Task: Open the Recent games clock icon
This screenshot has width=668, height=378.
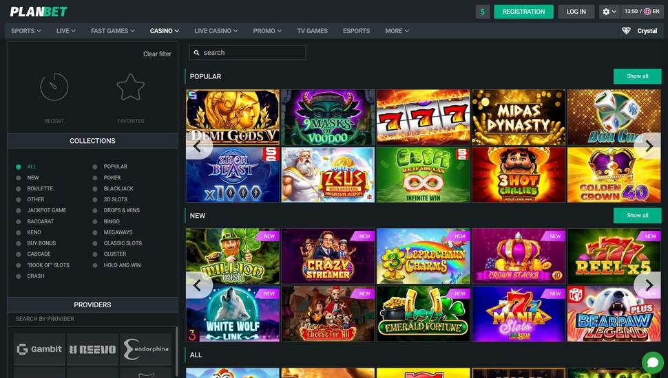Action: click(54, 87)
